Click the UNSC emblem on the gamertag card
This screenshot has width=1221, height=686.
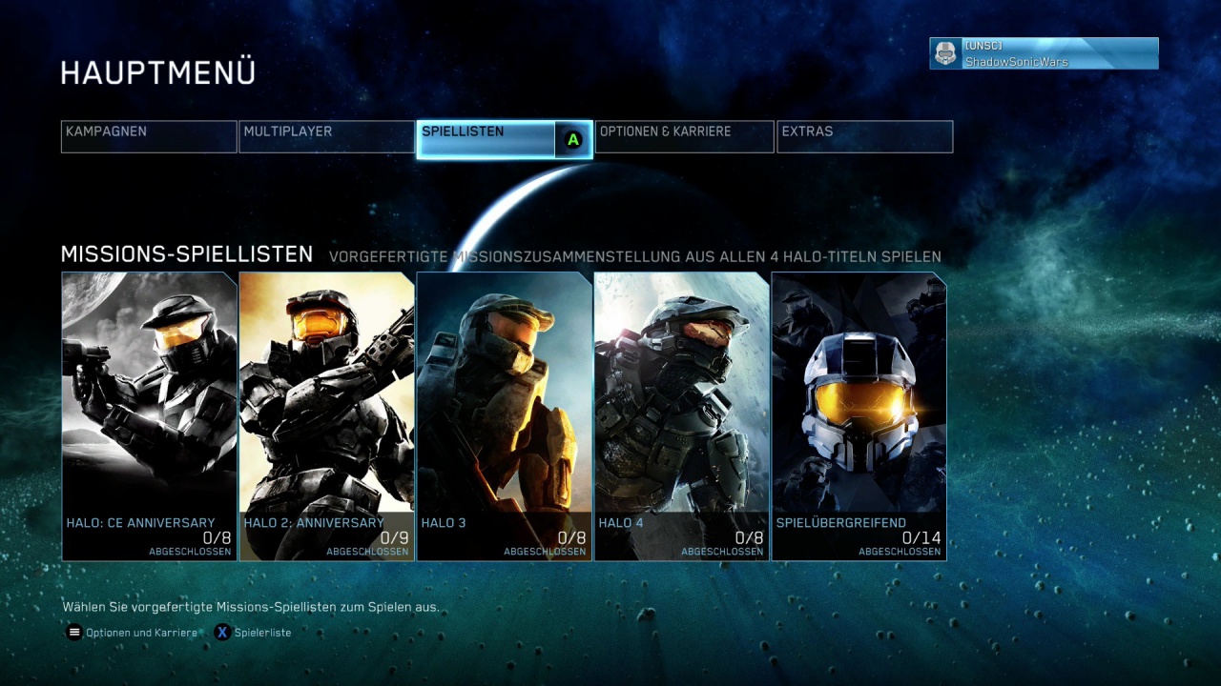point(945,53)
